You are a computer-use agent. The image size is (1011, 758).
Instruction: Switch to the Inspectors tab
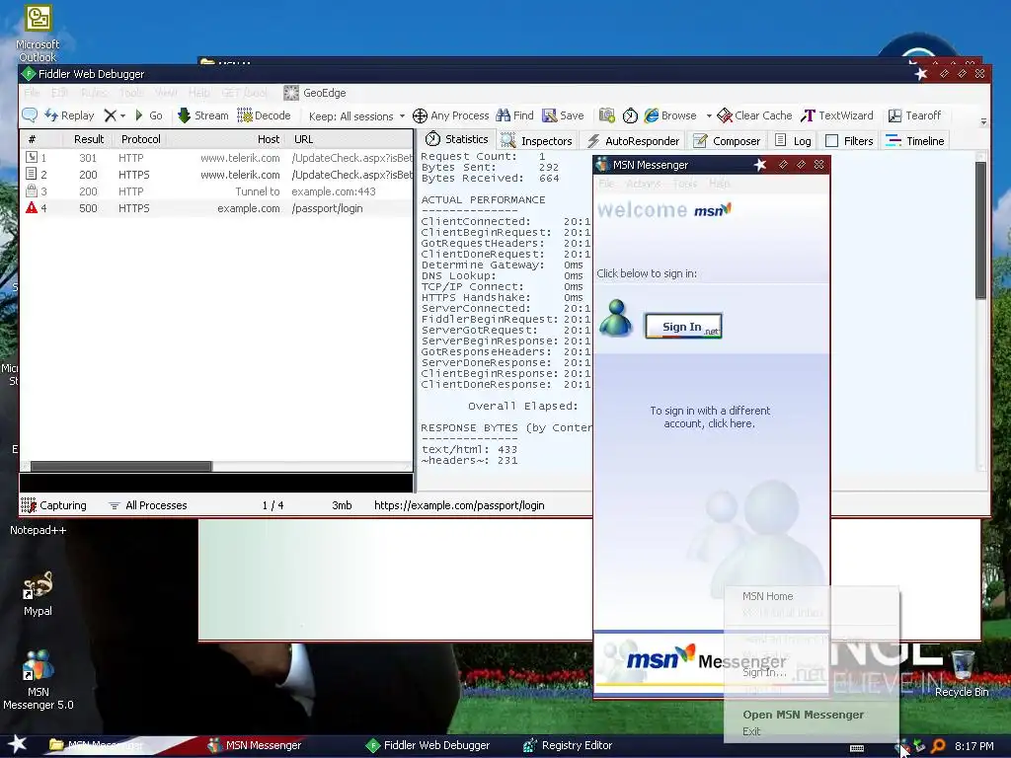pos(536,140)
